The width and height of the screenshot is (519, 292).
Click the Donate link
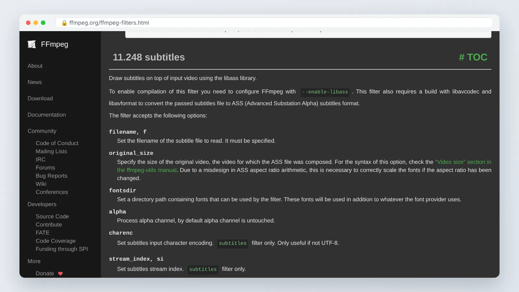coord(45,274)
